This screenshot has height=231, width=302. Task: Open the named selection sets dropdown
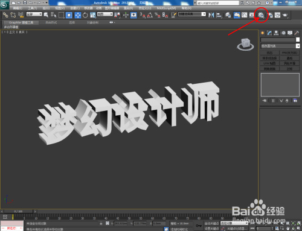[192, 14]
